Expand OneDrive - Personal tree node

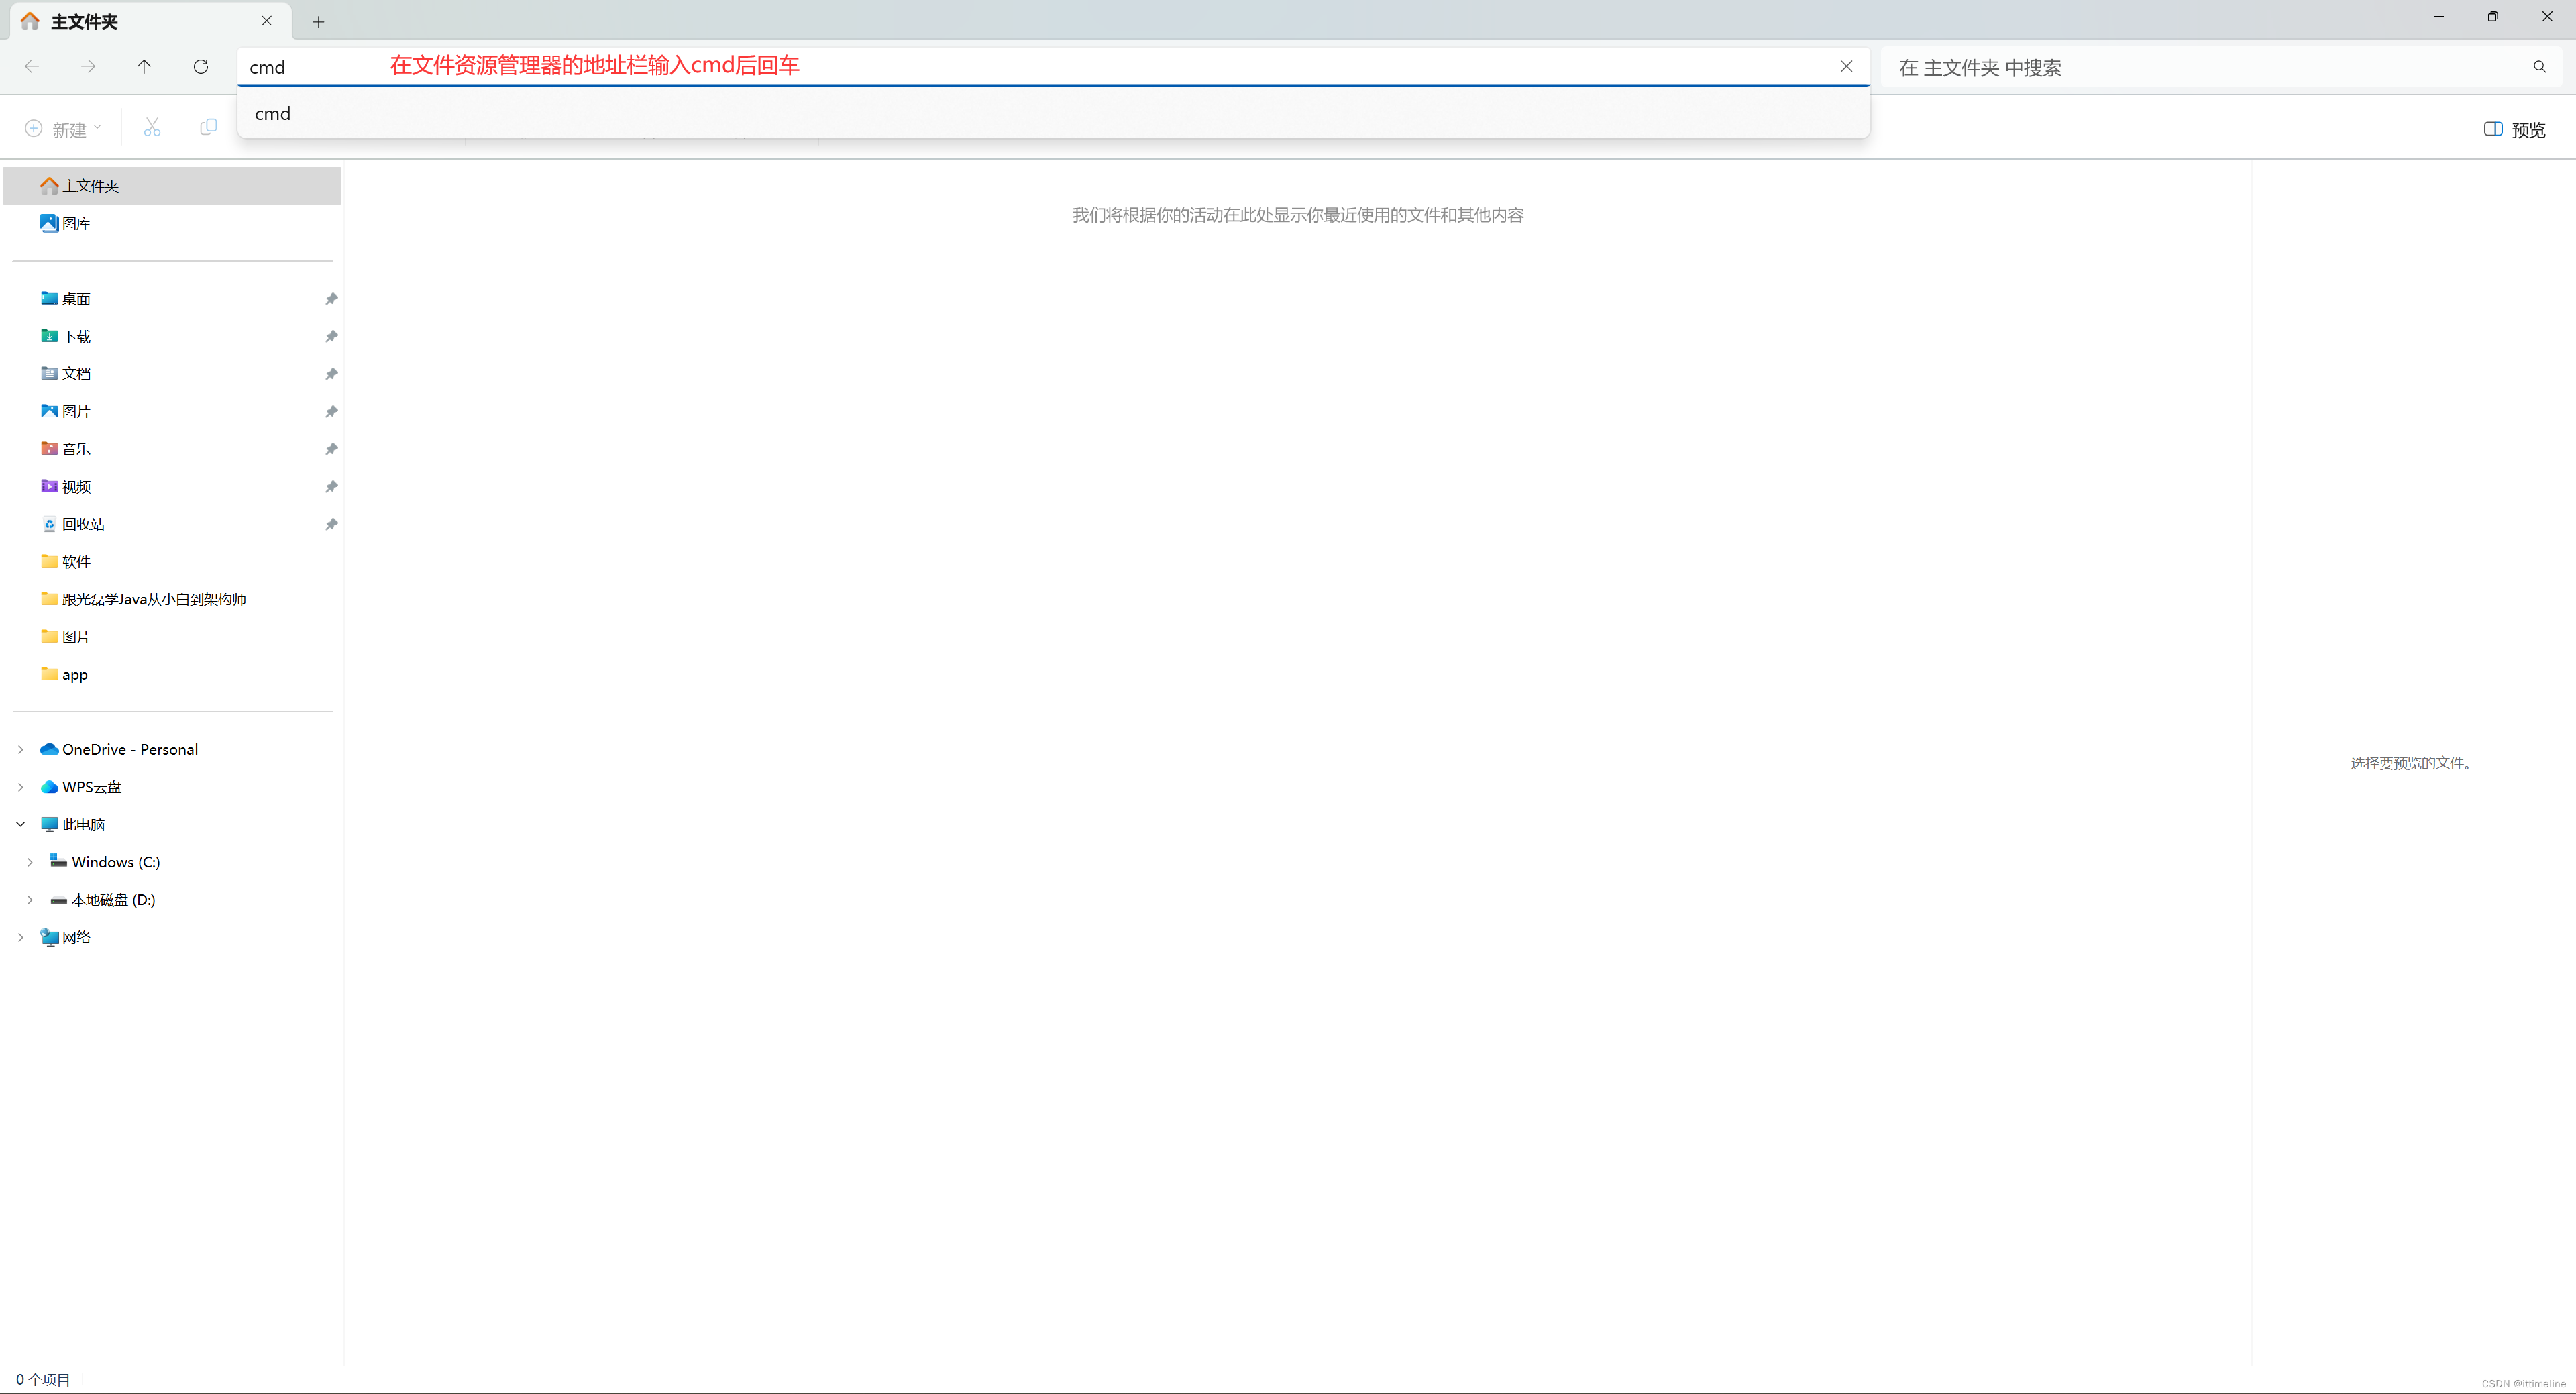pyautogui.click(x=20, y=749)
